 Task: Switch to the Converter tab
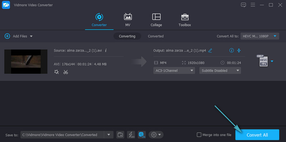(x=99, y=20)
